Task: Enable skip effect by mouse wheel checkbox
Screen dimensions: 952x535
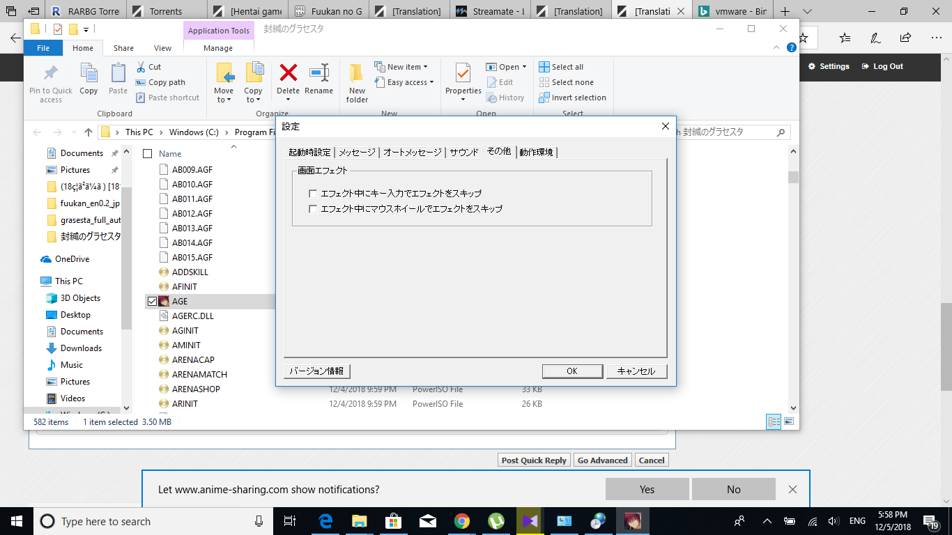Action: tap(313, 209)
